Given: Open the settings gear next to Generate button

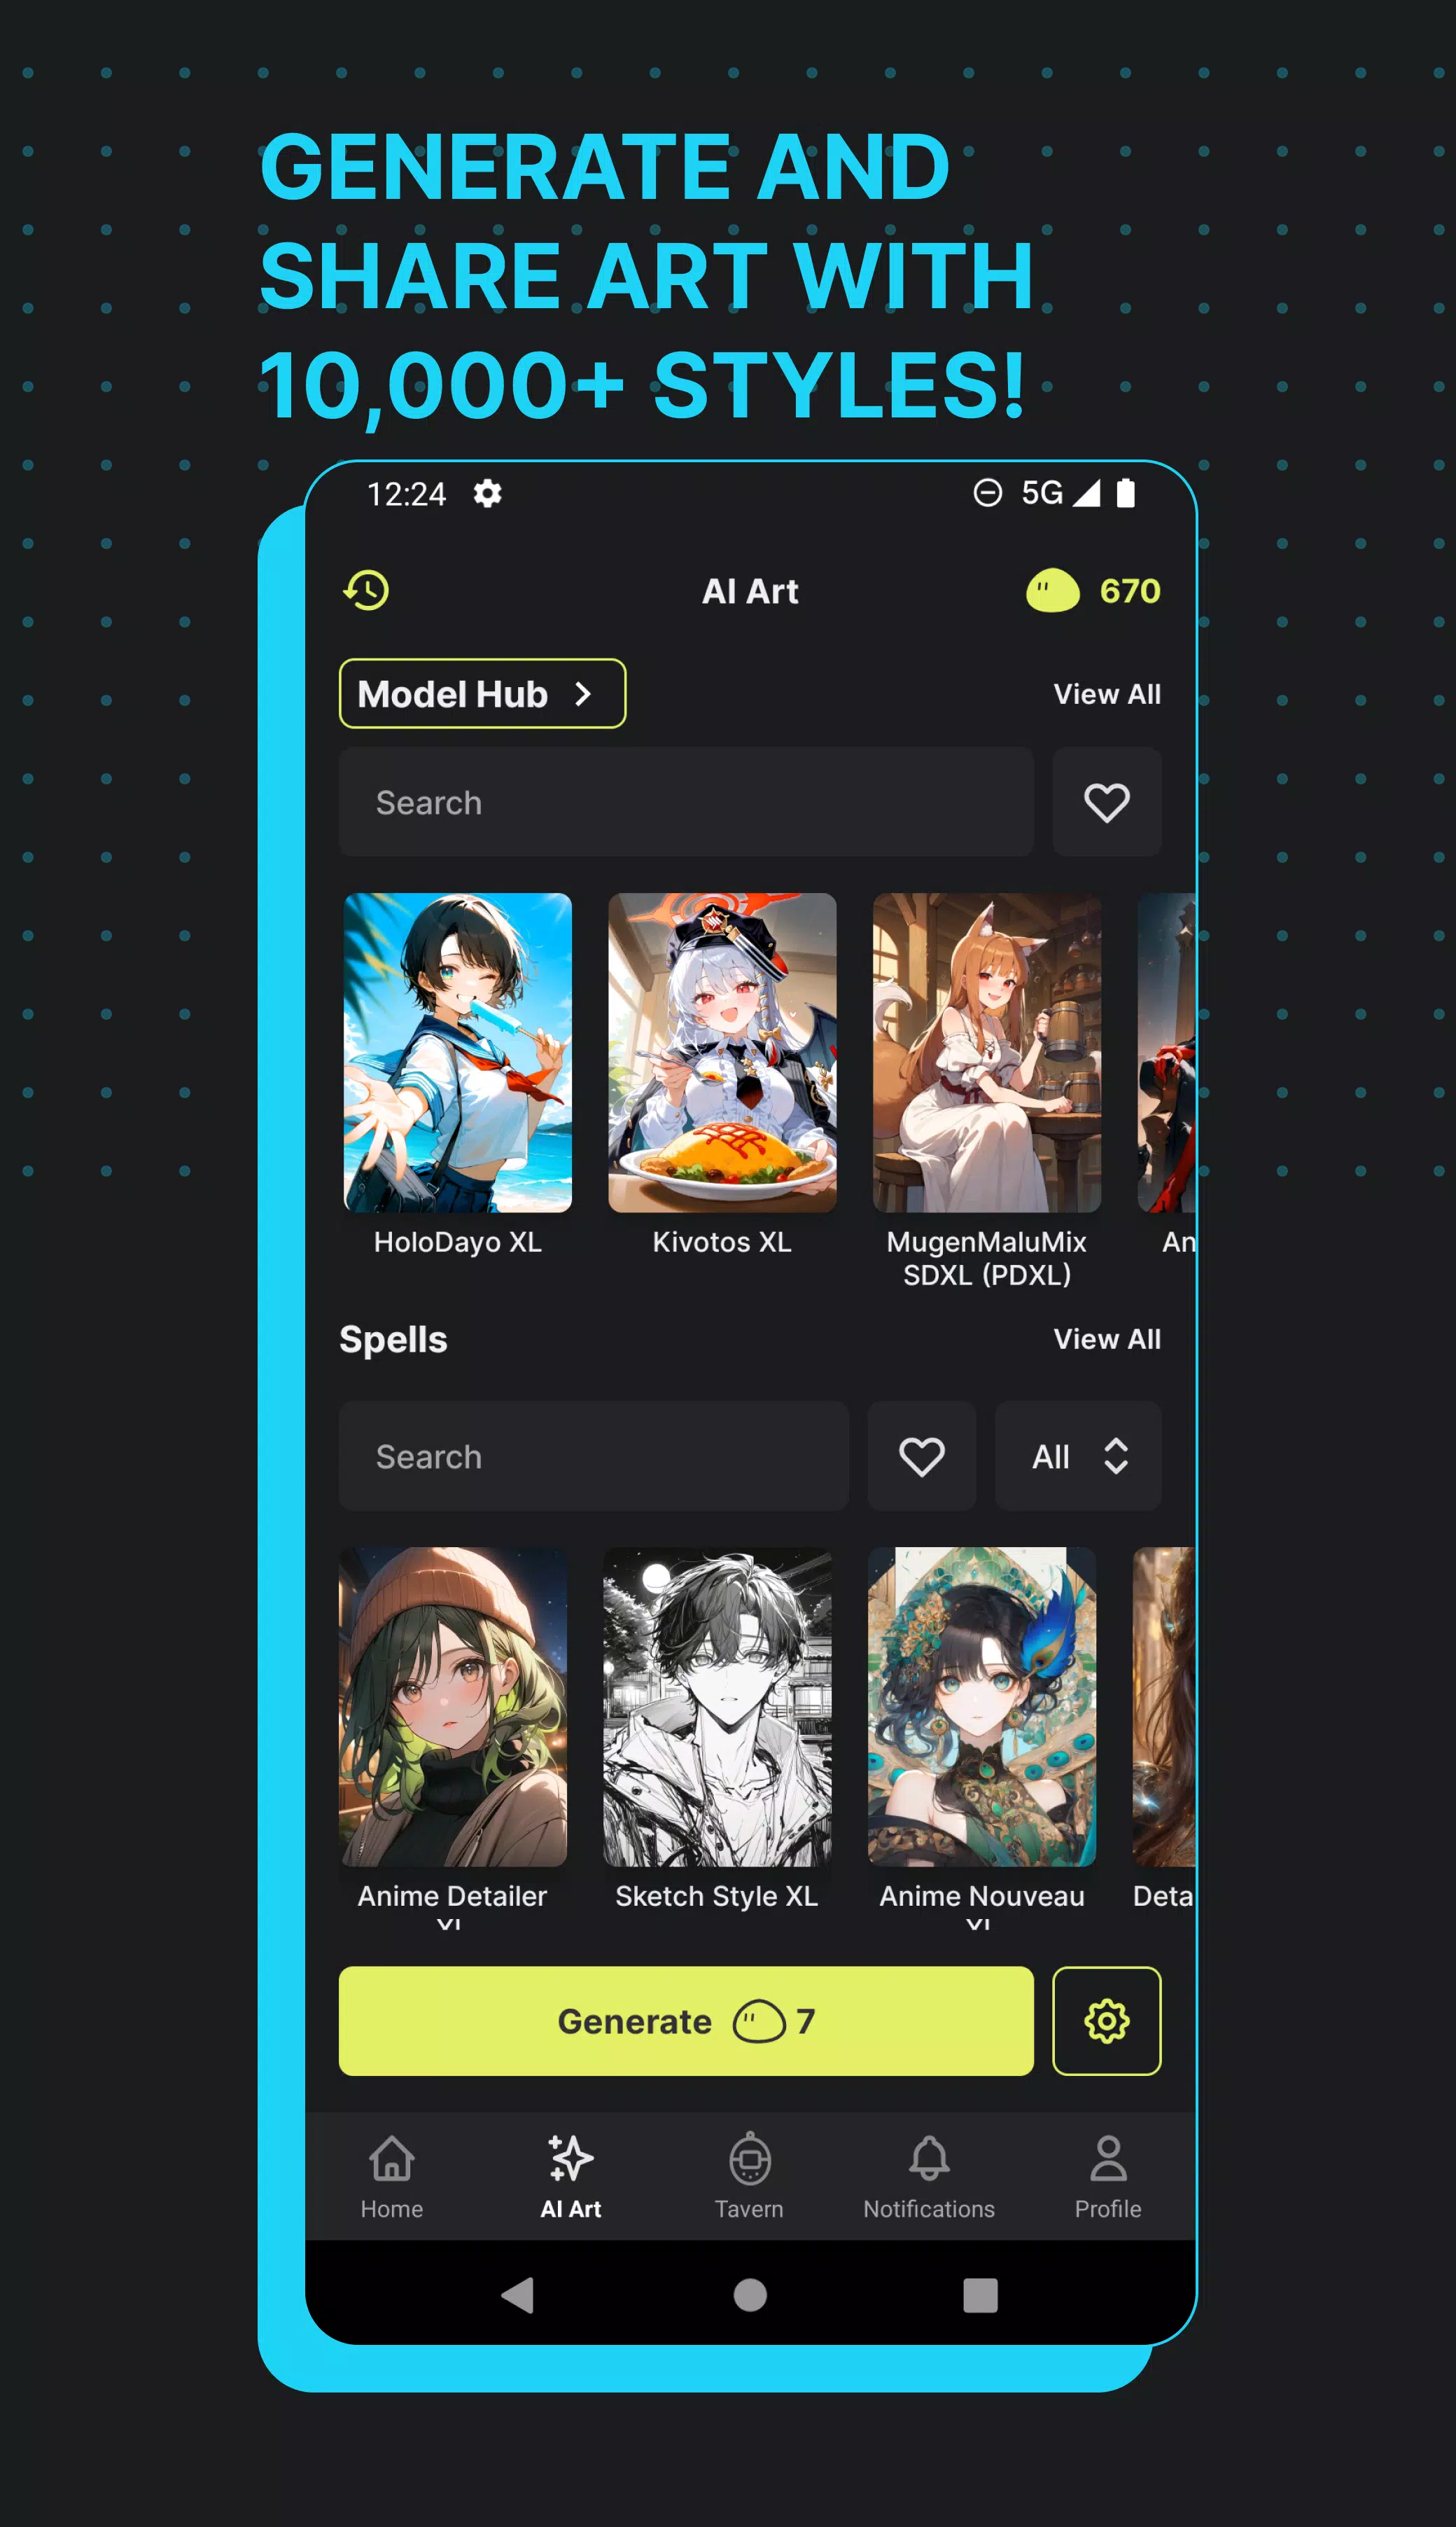Looking at the screenshot, I should (1107, 2019).
